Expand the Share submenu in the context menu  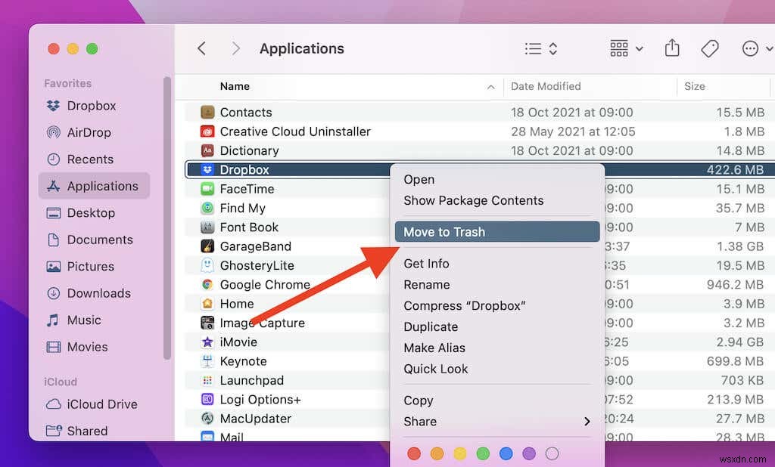[x=496, y=422]
